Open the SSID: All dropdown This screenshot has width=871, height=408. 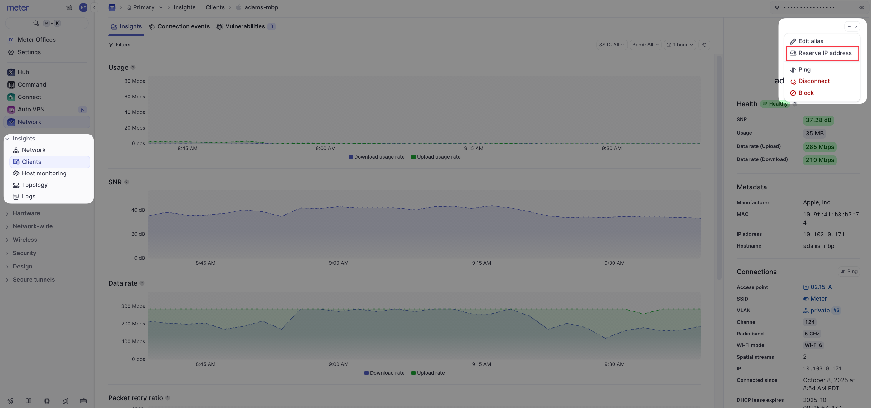point(612,45)
